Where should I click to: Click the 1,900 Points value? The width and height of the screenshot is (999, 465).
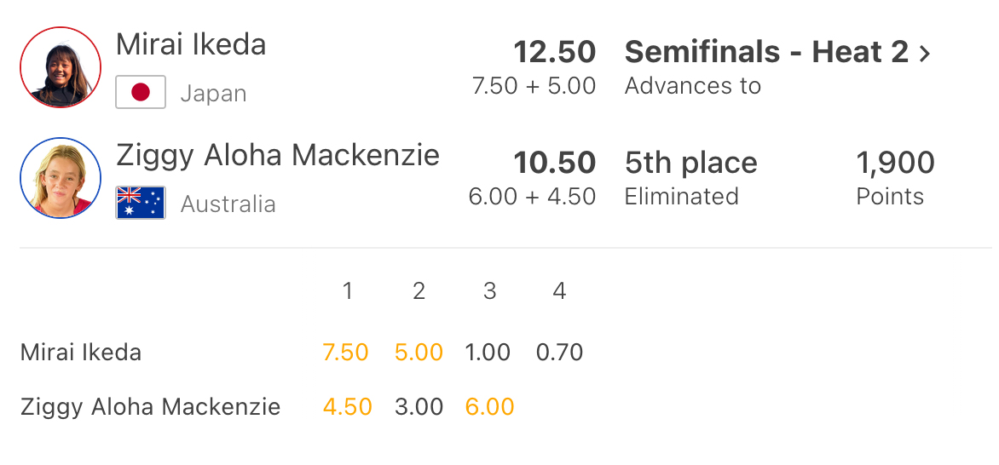[x=895, y=163]
